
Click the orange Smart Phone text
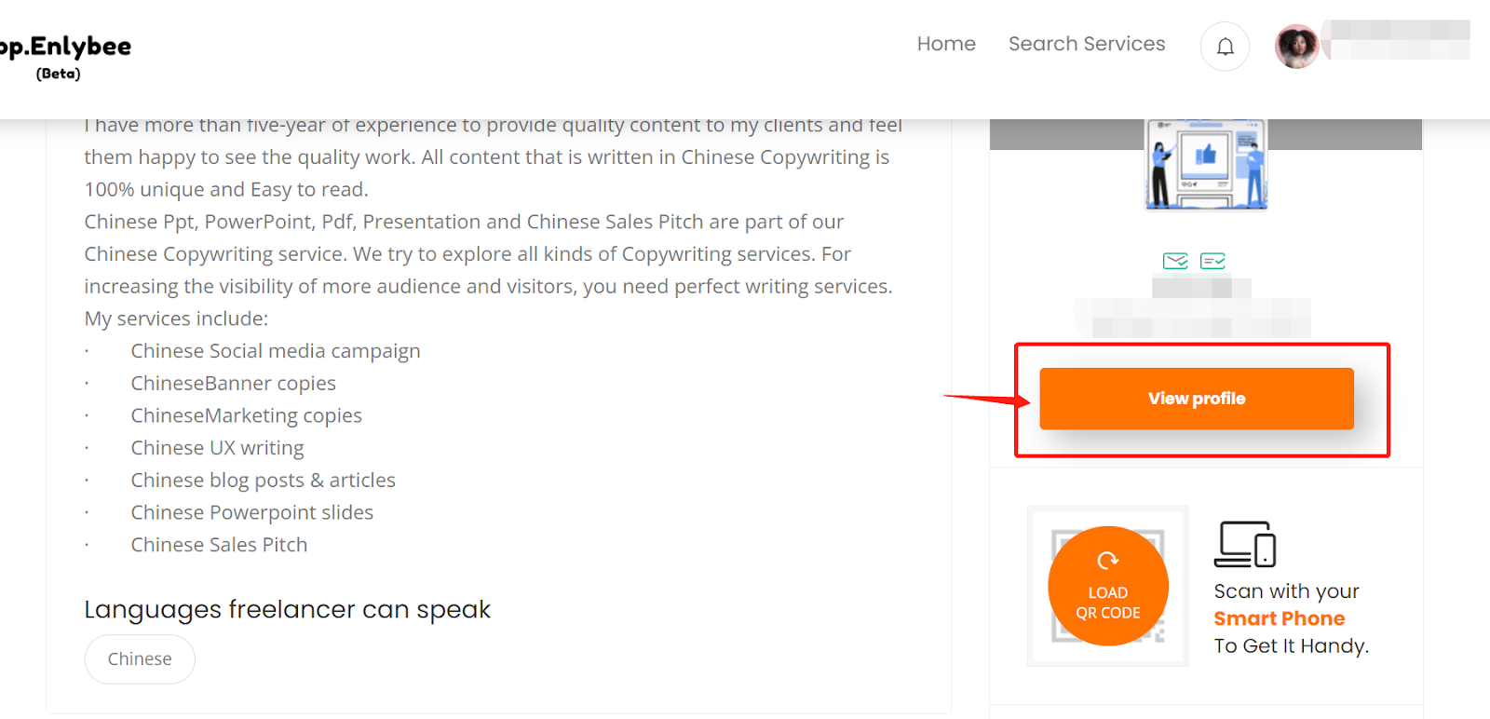tap(1279, 618)
